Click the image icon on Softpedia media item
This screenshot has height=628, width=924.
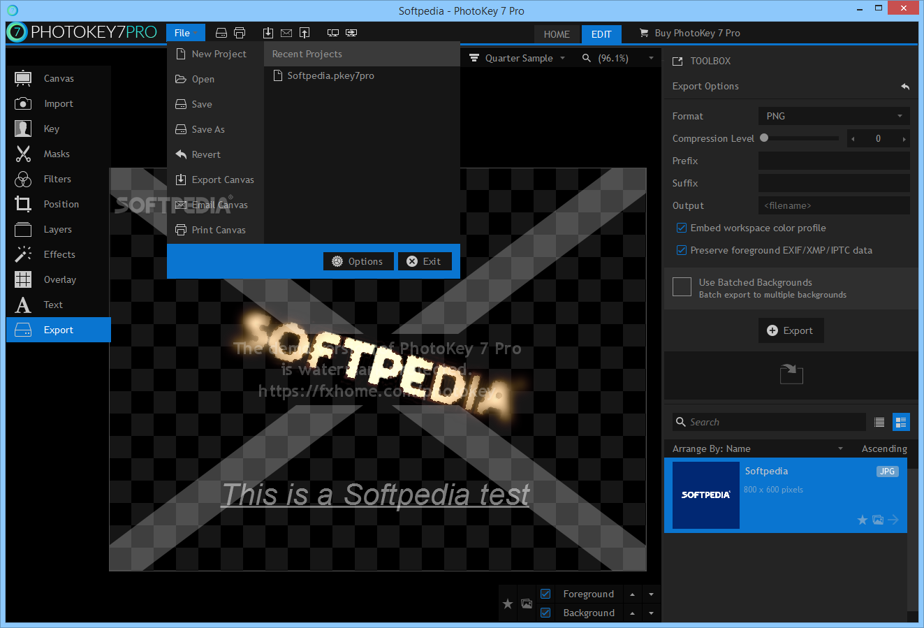pyautogui.click(x=878, y=520)
